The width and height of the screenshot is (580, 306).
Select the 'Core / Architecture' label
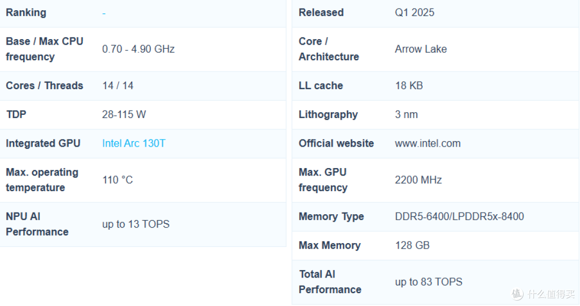(x=329, y=49)
